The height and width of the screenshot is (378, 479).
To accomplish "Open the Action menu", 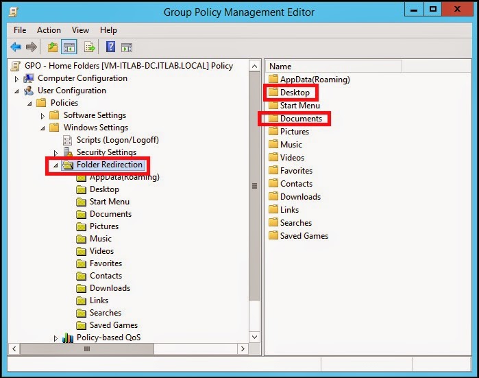I will (49, 30).
